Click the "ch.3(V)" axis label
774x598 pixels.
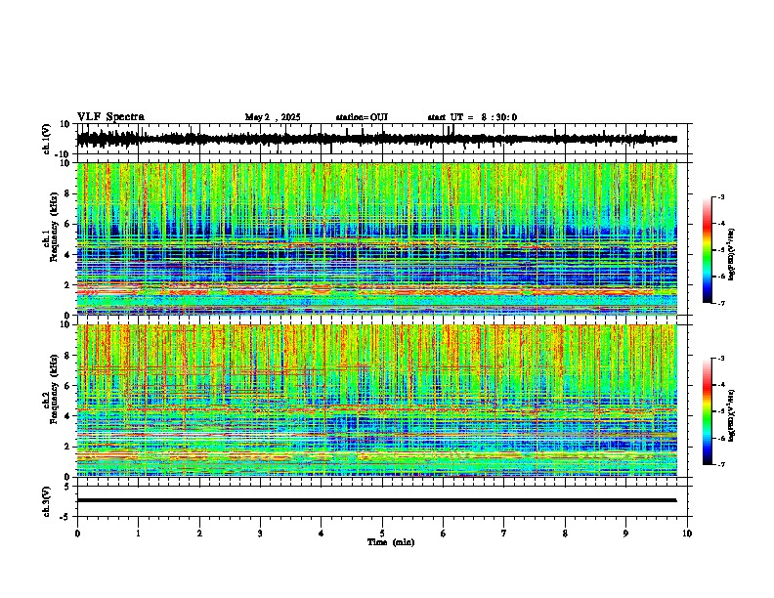[47, 501]
